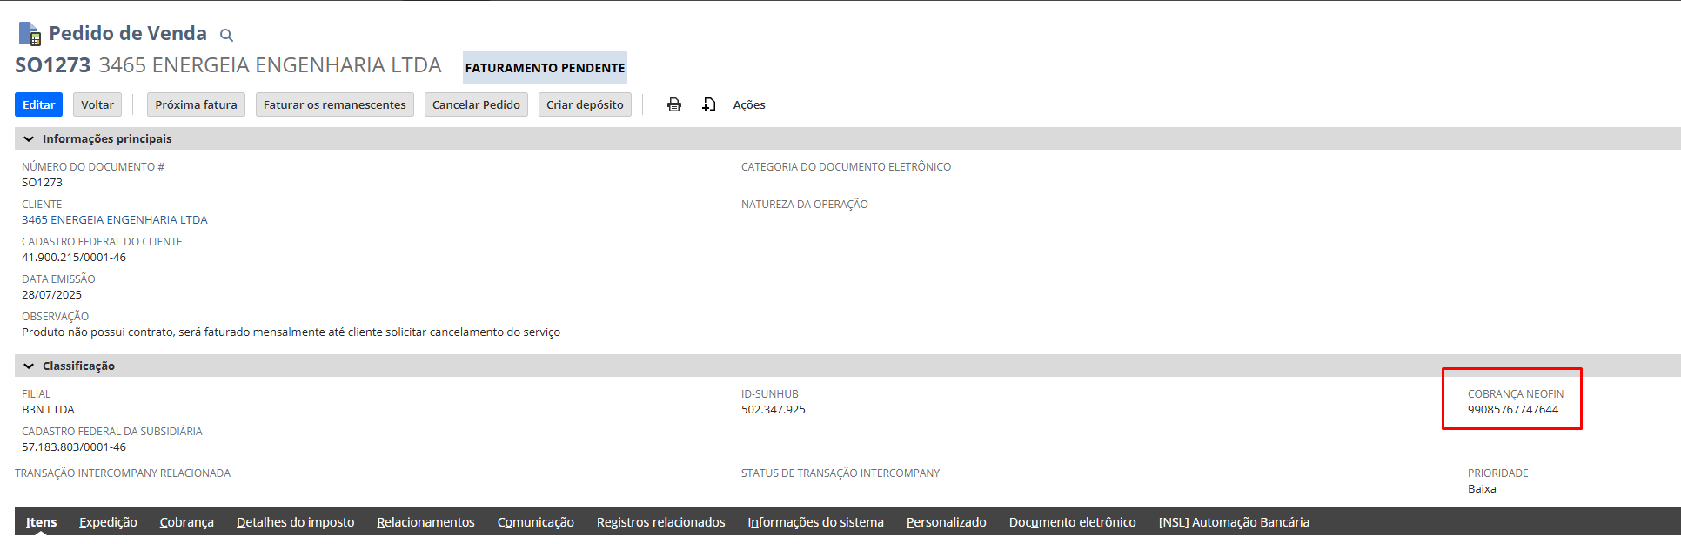Click the printer icon
The height and width of the screenshot is (544, 1681).
click(x=674, y=104)
